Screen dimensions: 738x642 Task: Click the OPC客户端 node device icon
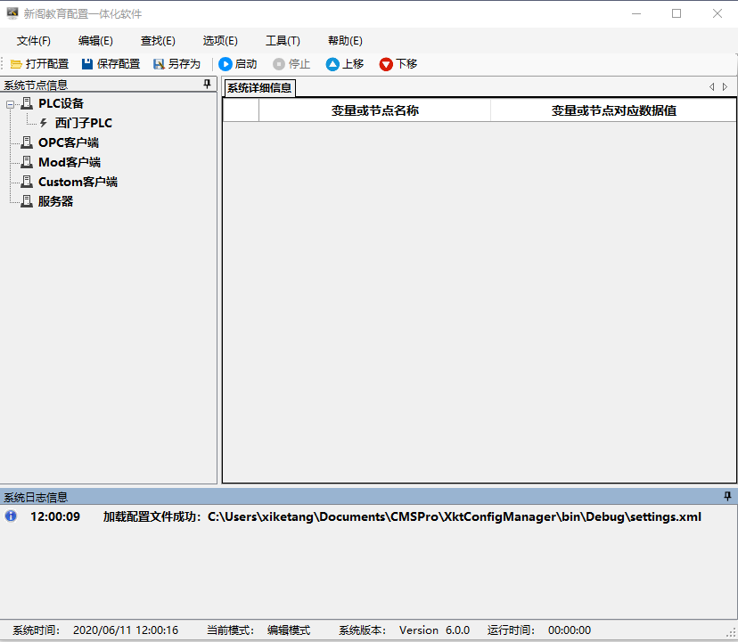coord(28,142)
